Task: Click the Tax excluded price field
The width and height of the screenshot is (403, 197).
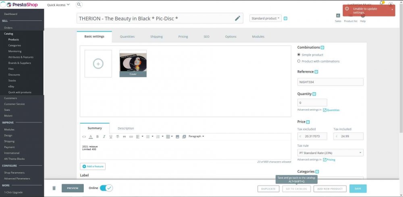Action: [x=312, y=136]
